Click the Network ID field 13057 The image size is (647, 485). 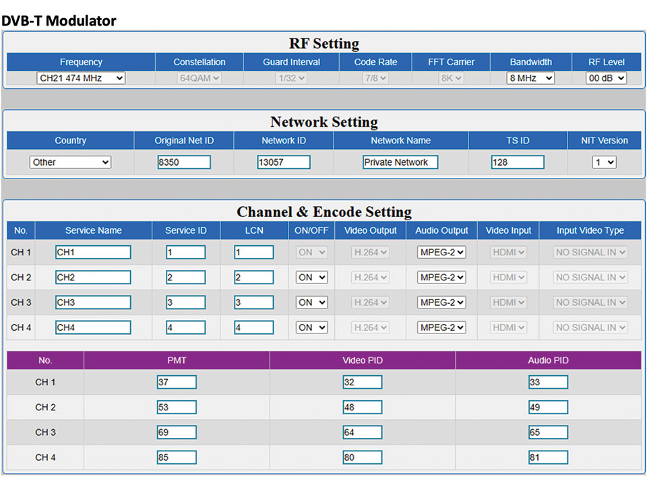click(x=284, y=162)
